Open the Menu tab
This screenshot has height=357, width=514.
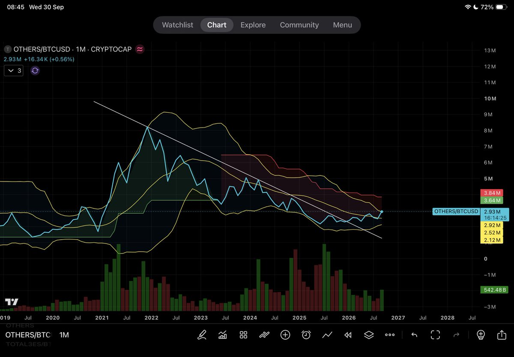pos(343,25)
